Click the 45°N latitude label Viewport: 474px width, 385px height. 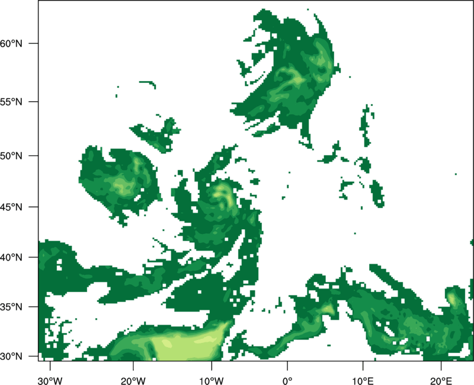point(11,207)
